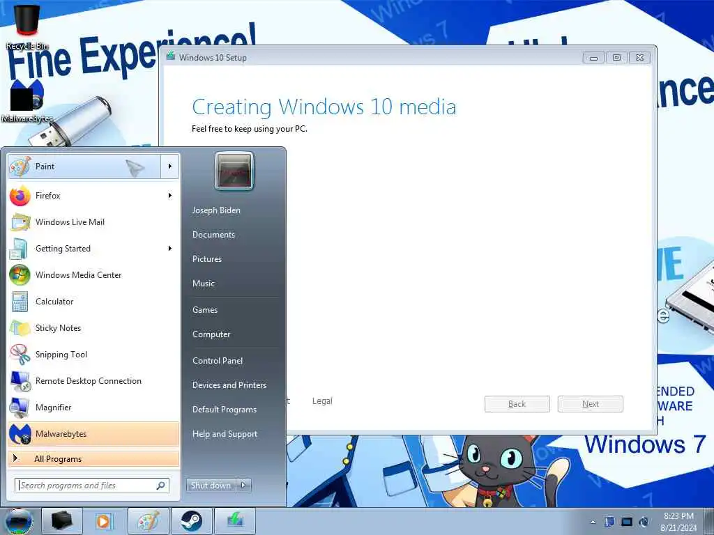The width and height of the screenshot is (714, 535).
Task: Open the black folder taskbar icon
Action: pos(62,521)
